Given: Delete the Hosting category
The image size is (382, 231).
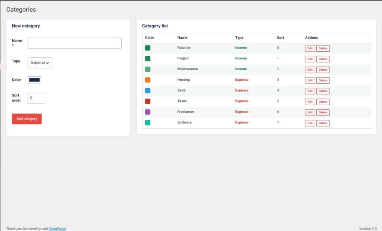Looking at the screenshot, I should coord(323,80).
